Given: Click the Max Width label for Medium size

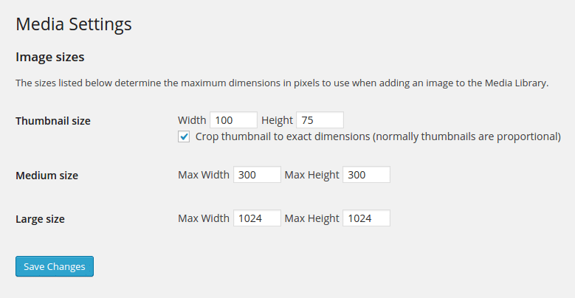Looking at the screenshot, I should click(x=204, y=175).
